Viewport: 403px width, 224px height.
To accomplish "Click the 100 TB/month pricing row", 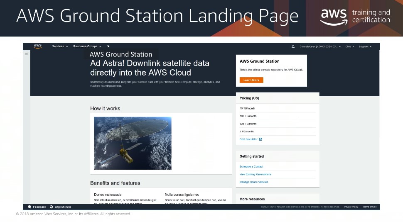I will pyautogui.click(x=278, y=116).
